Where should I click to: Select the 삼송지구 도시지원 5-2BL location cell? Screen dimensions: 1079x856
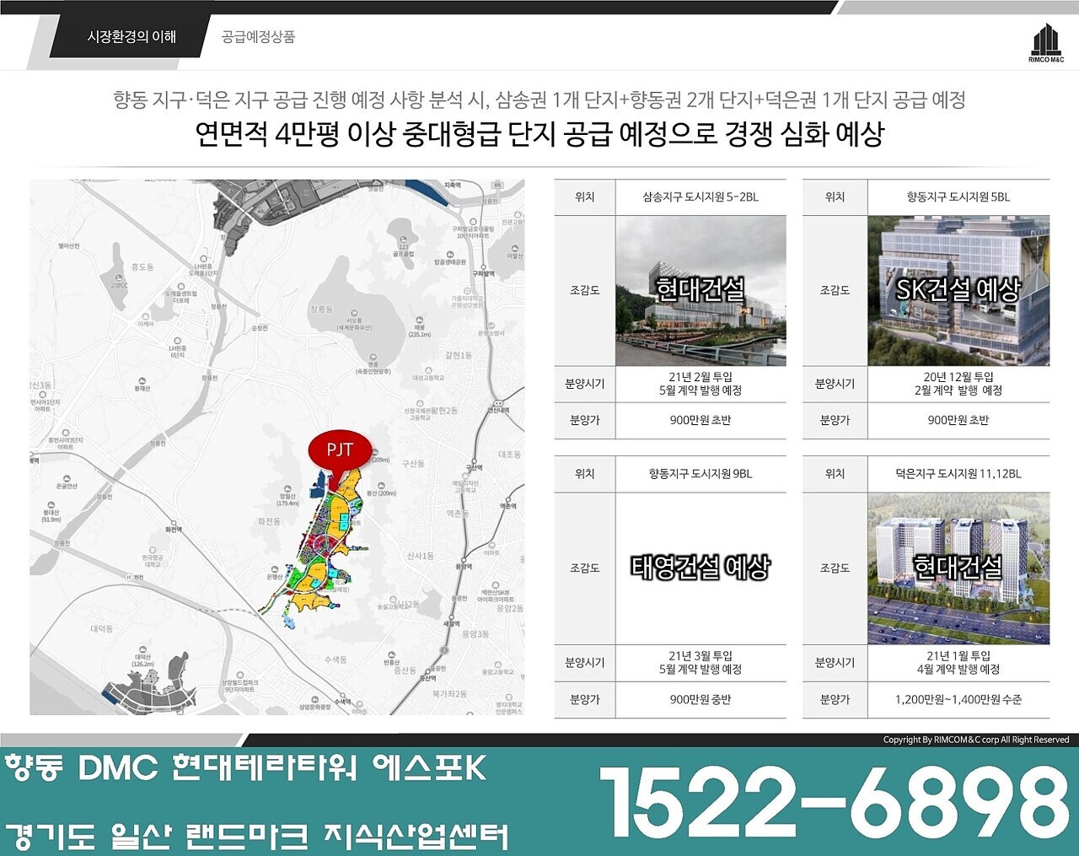point(701,197)
